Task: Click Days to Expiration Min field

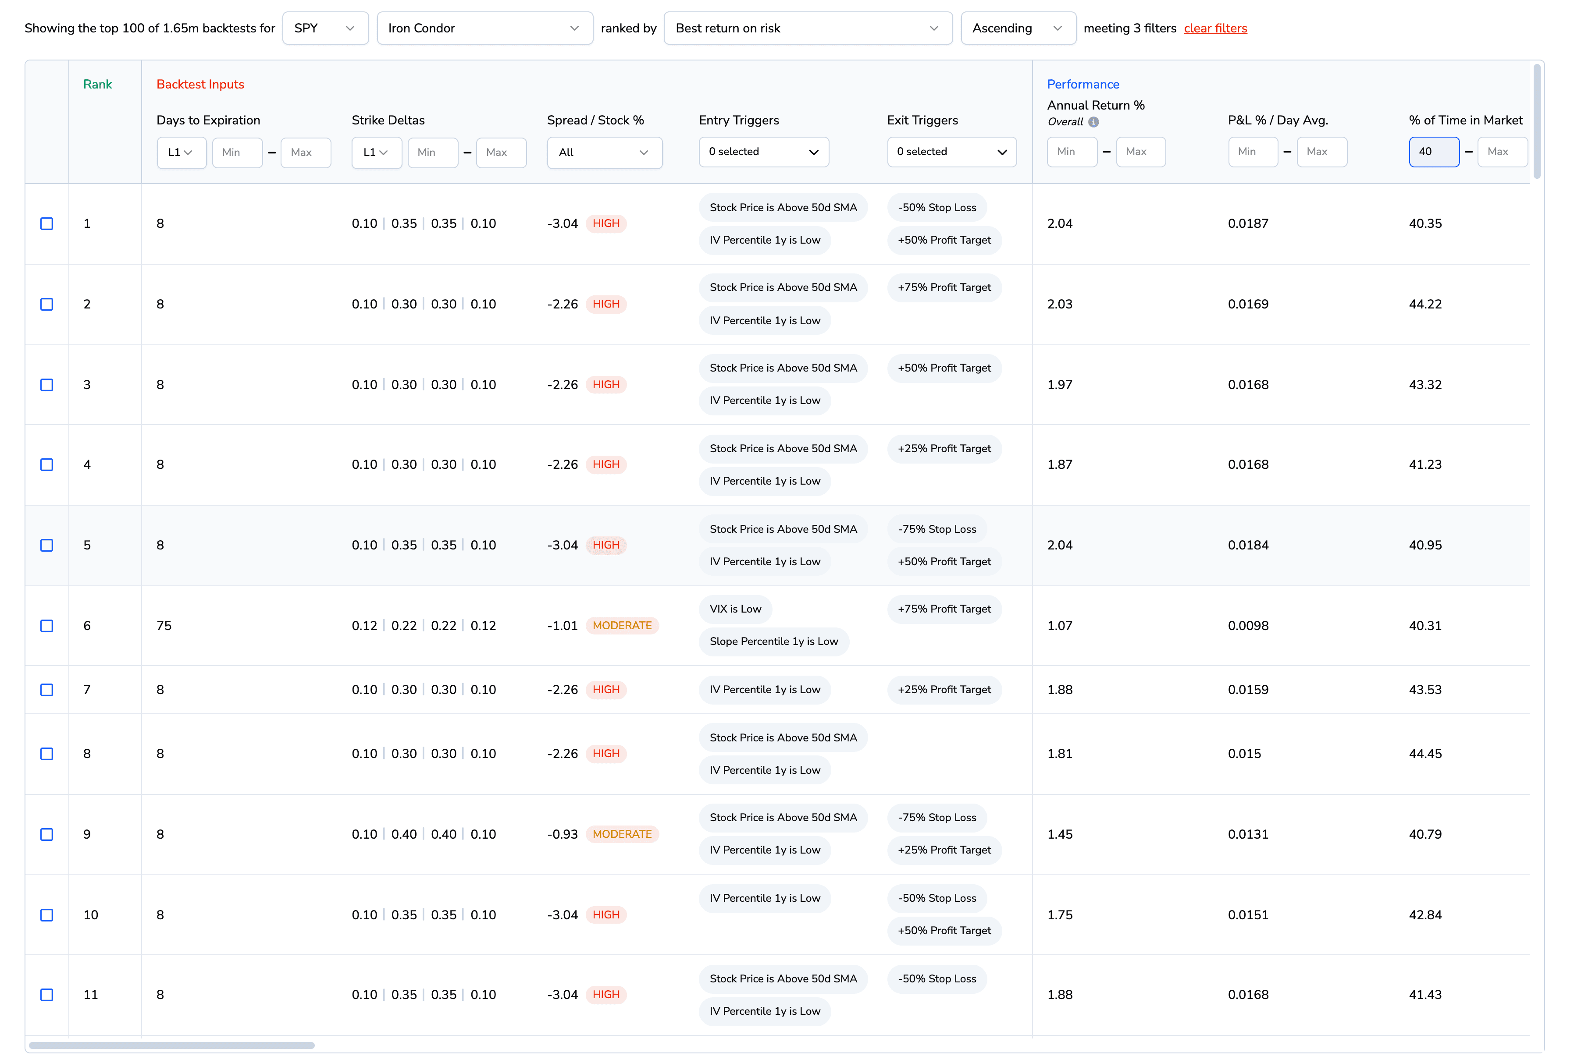Action: (237, 152)
